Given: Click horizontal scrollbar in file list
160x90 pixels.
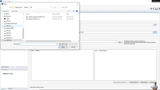Looking at the screenshot, I should pyautogui.click(x=48, y=41).
